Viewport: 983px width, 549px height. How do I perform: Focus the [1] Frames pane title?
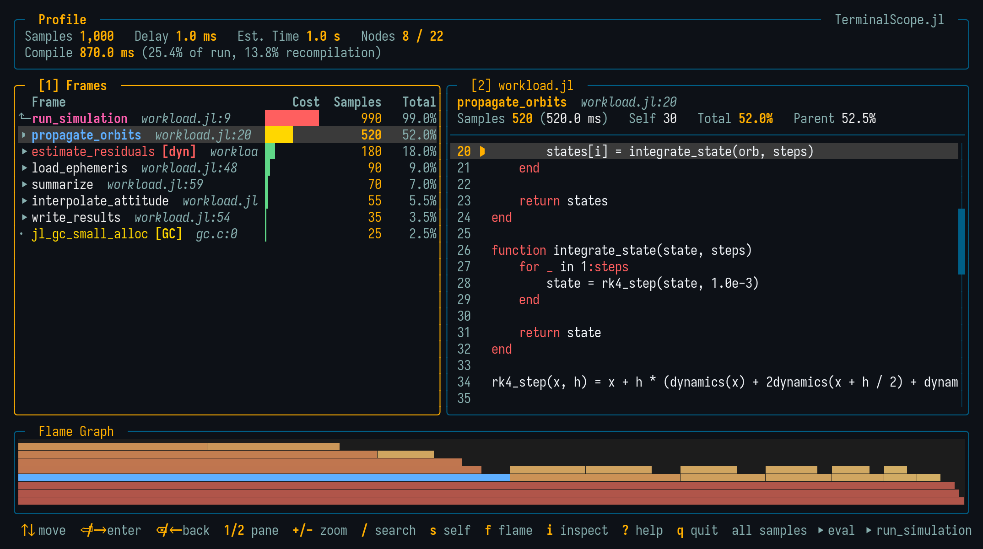click(x=72, y=86)
